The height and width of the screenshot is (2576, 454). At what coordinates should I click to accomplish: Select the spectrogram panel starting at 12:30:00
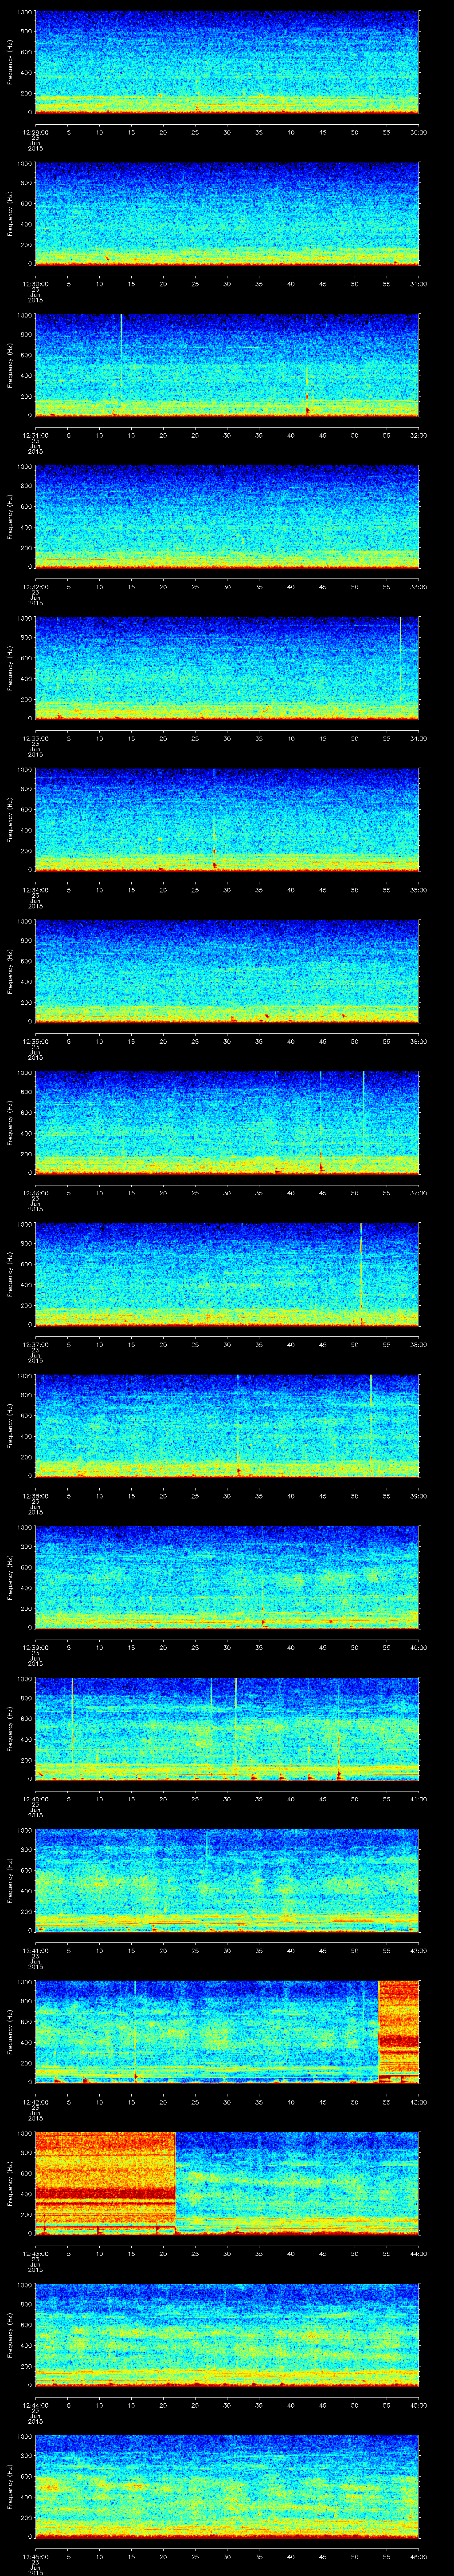point(227,214)
